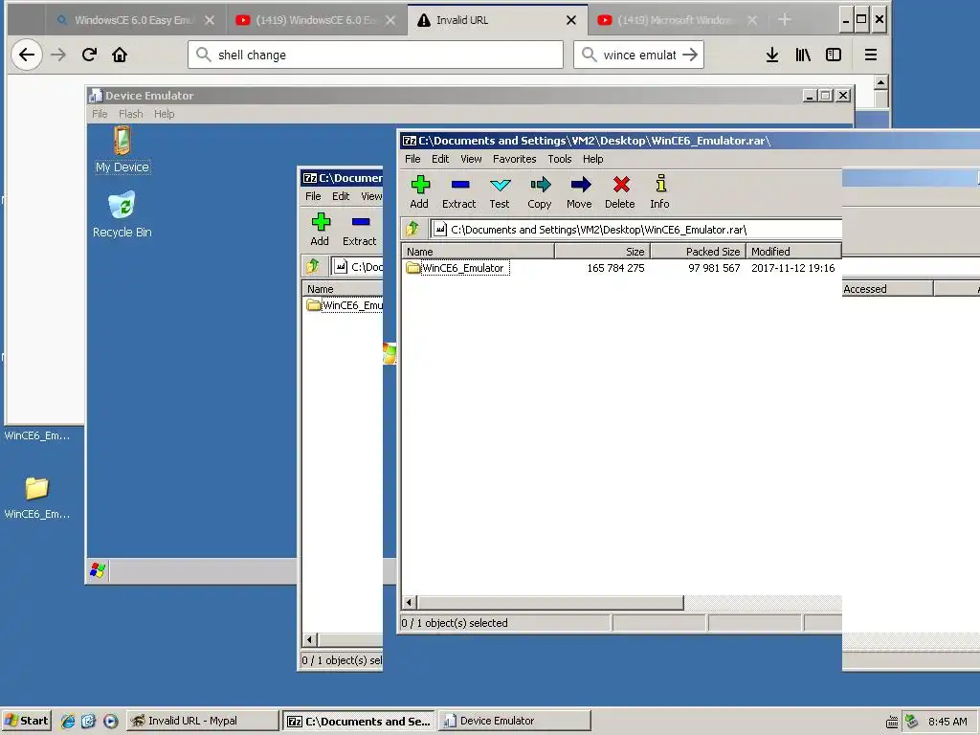The height and width of the screenshot is (735, 980).
Task: Switch to Invalid URL browser tab
Action: (491, 20)
